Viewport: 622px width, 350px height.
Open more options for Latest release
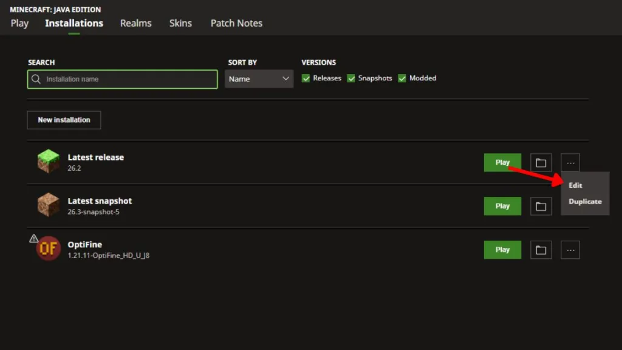tap(570, 162)
